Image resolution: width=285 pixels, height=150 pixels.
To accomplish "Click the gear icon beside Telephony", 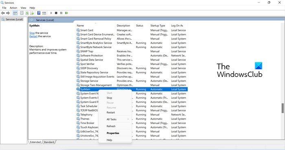I will coord(78,115).
